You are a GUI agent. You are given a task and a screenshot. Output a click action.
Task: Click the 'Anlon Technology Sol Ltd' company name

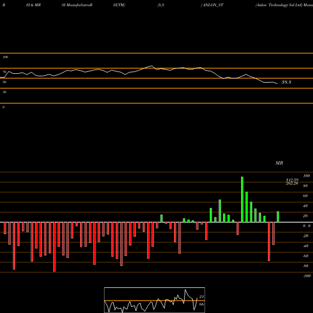(279, 5)
